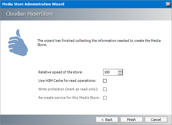Select the Cloudian HyperStore heading text
This screenshot has height=125, width=172.
(30, 14)
